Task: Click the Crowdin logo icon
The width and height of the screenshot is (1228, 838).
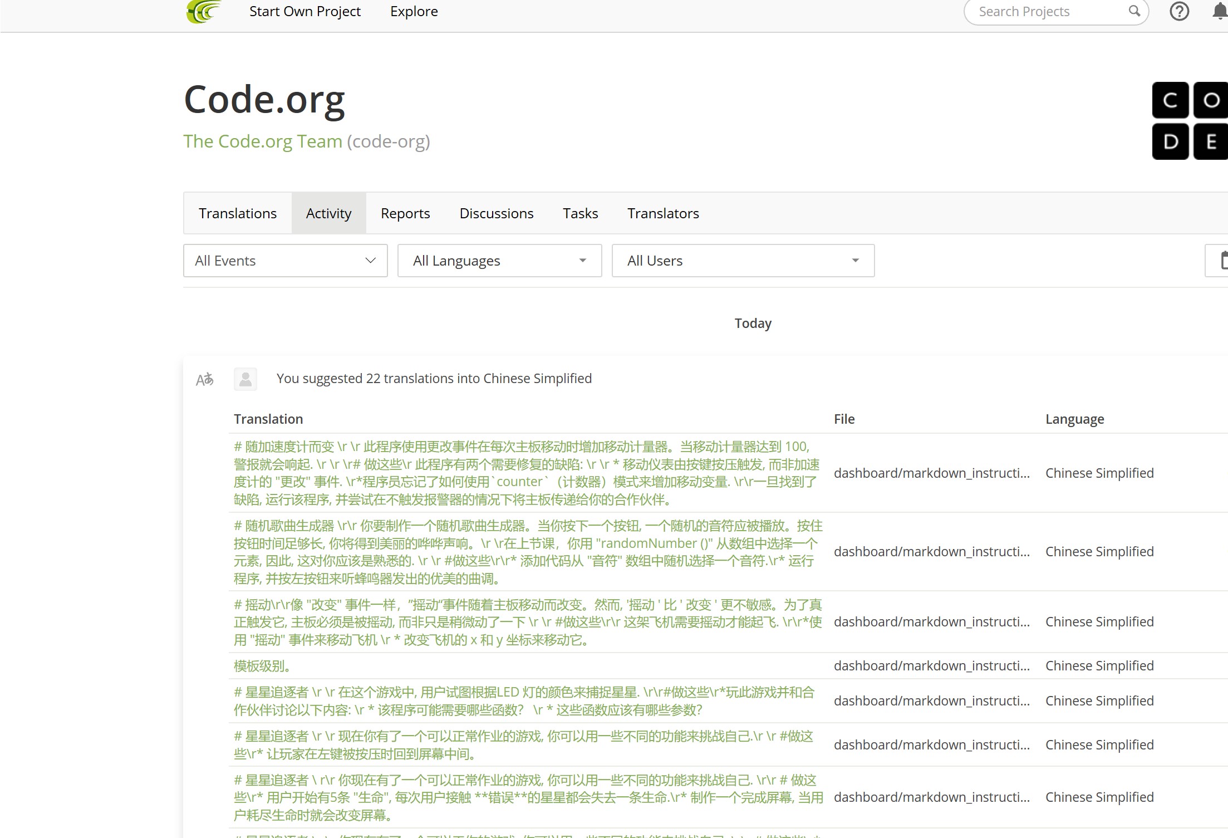Action: coord(203,11)
